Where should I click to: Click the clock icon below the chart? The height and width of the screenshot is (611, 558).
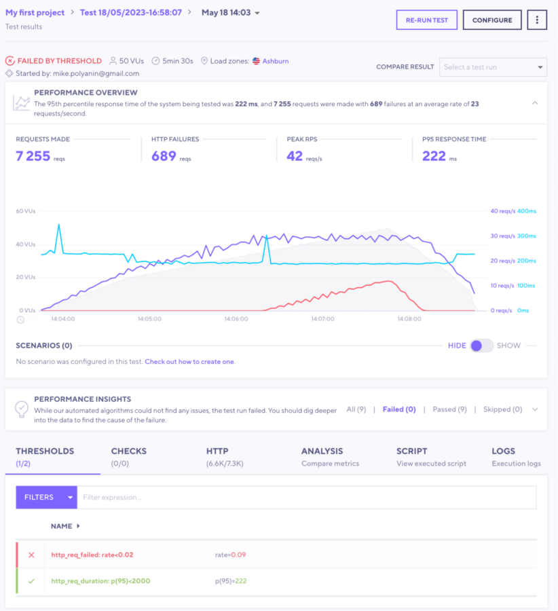(x=20, y=320)
